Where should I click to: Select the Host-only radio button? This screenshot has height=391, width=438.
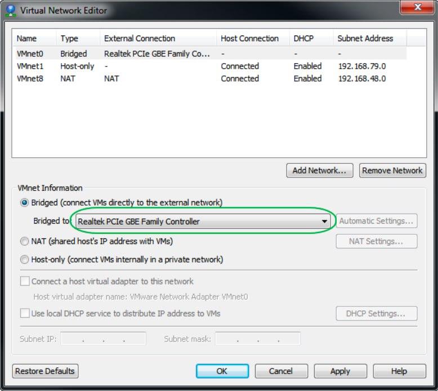25,260
